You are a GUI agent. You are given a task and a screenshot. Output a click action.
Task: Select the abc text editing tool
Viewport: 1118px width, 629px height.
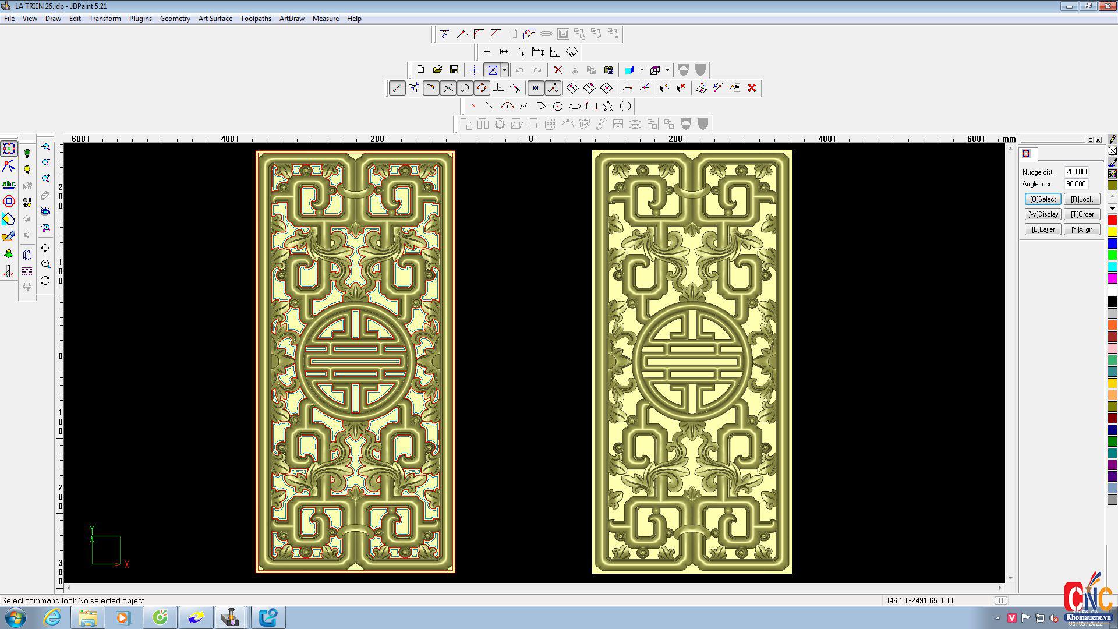pyautogui.click(x=9, y=185)
